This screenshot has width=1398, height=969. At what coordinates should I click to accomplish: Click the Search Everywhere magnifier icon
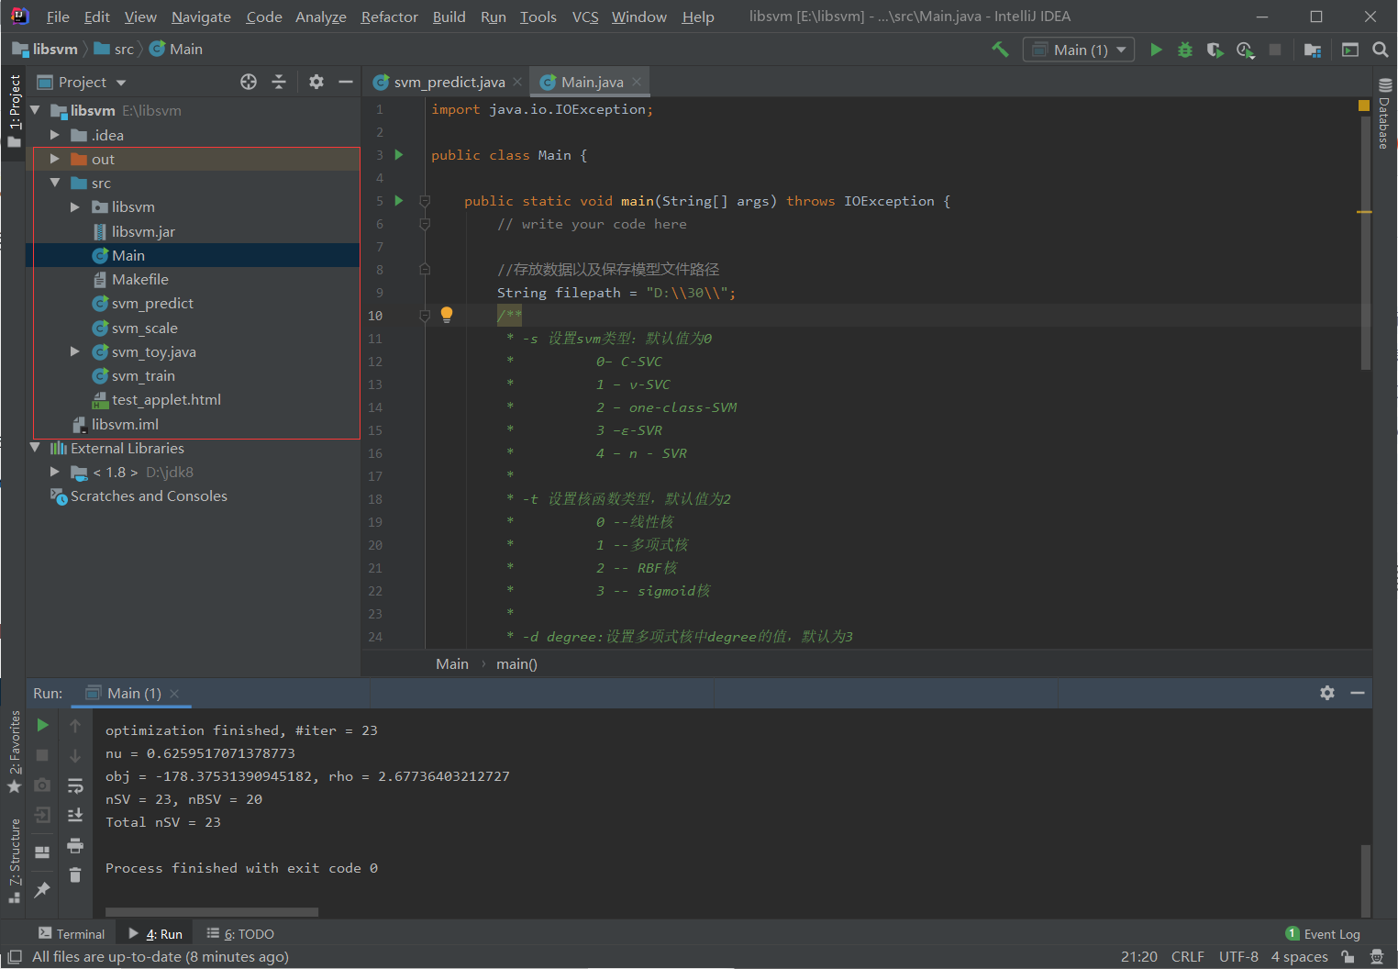tap(1380, 50)
